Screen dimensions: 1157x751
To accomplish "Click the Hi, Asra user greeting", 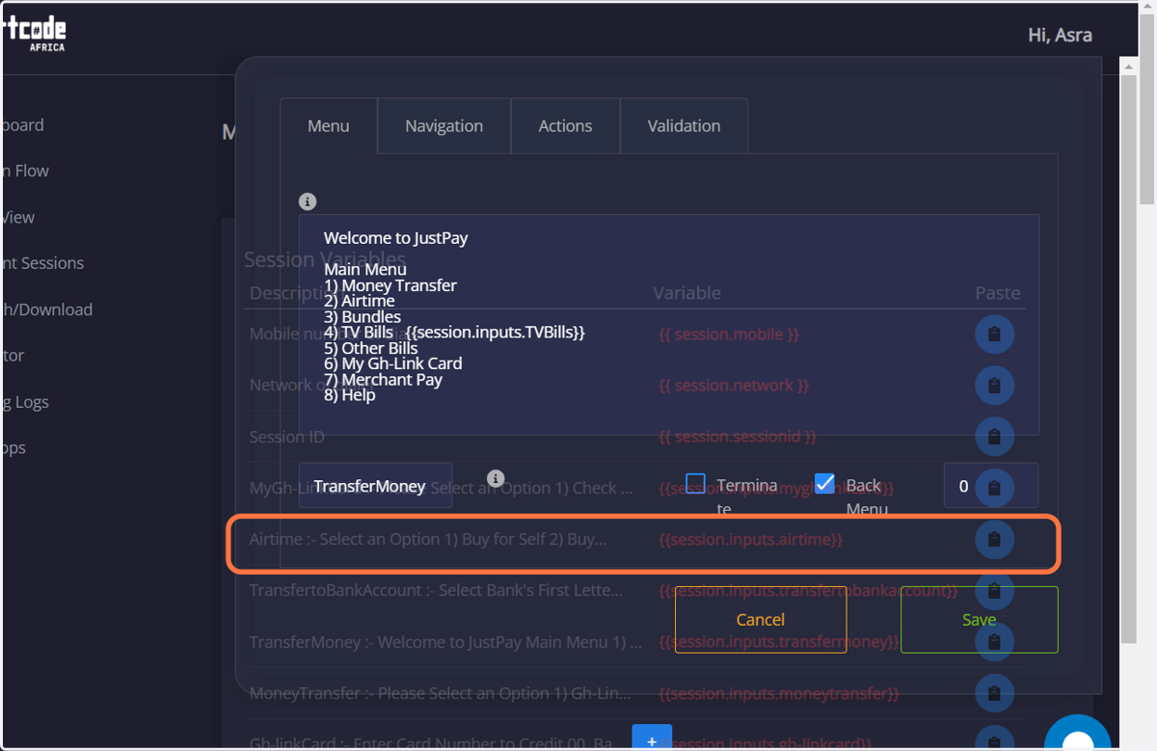I will pyautogui.click(x=1060, y=36).
